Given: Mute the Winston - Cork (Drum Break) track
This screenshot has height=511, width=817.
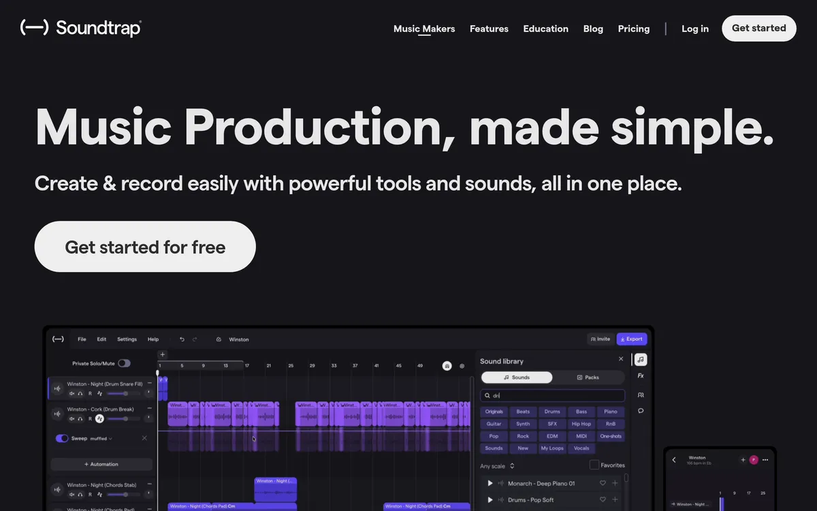Looking at the screenshot, I should [x=71, y=418].
